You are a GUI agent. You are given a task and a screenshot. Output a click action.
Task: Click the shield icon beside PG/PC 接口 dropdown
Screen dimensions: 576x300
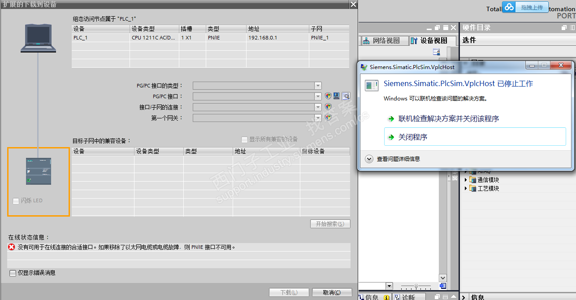tap(328, 96)
